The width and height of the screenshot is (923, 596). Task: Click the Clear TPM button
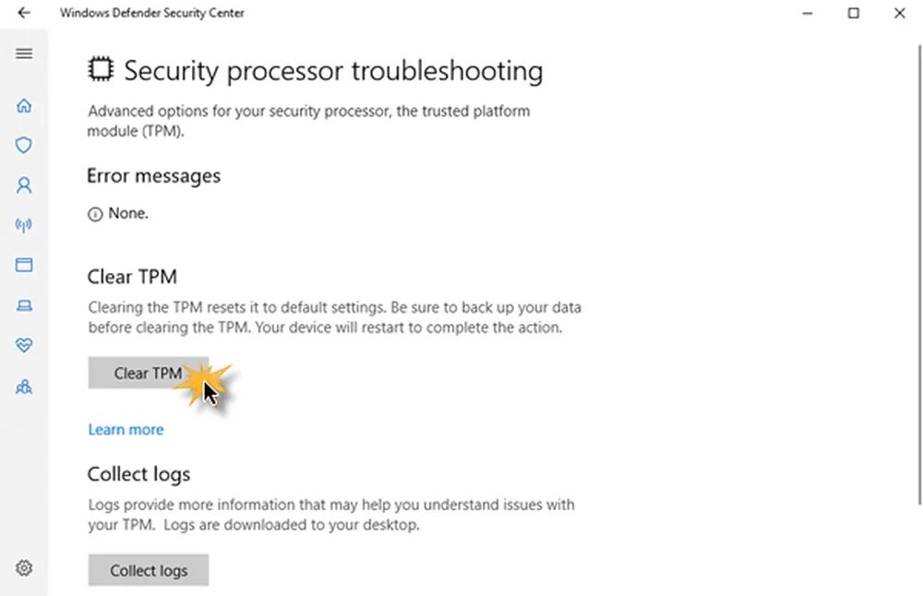148,373
